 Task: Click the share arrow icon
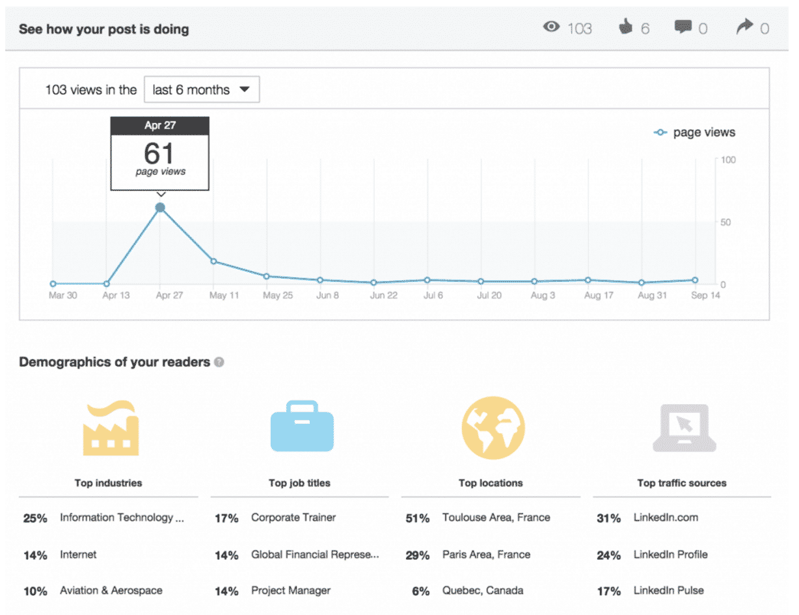click(744, 27)
